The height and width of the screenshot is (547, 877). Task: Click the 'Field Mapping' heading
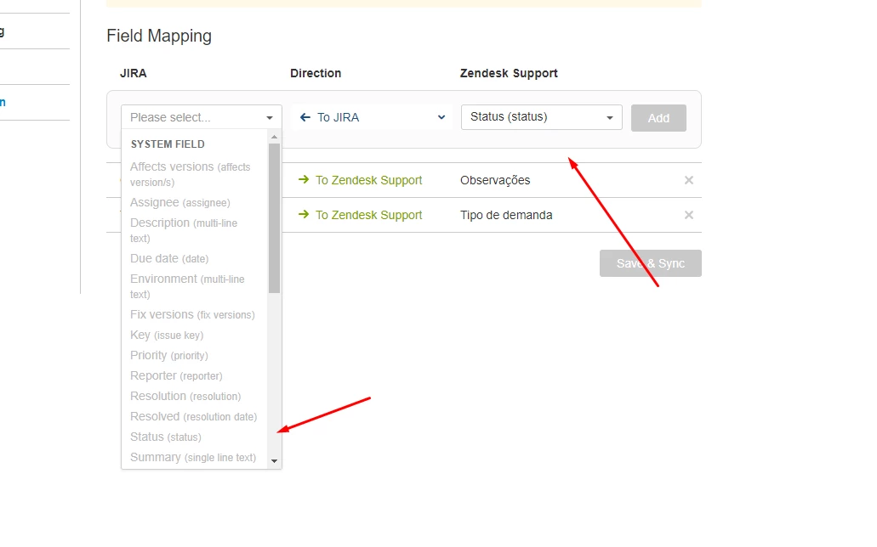[x=159, y=36]
